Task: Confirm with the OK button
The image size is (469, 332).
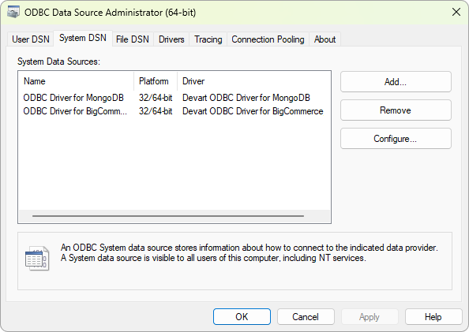Action: pyautogui.click(x=242, y=317)
